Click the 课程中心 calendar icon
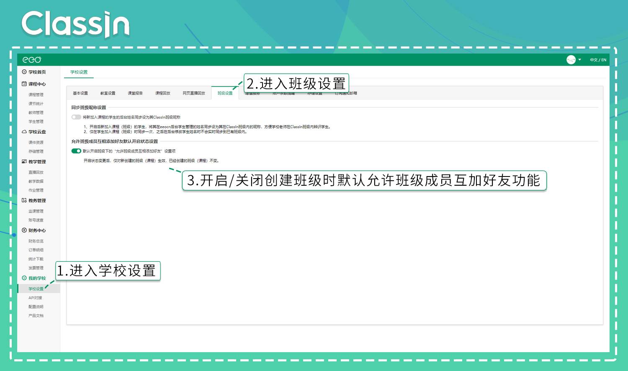Image resolution: width=628 pixels, height=371 pixels. point(24,84)
